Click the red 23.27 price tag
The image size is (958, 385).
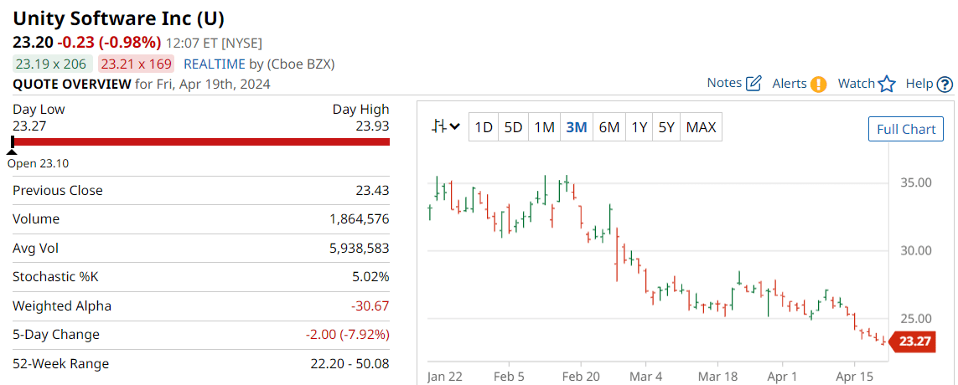click(912, 341)
